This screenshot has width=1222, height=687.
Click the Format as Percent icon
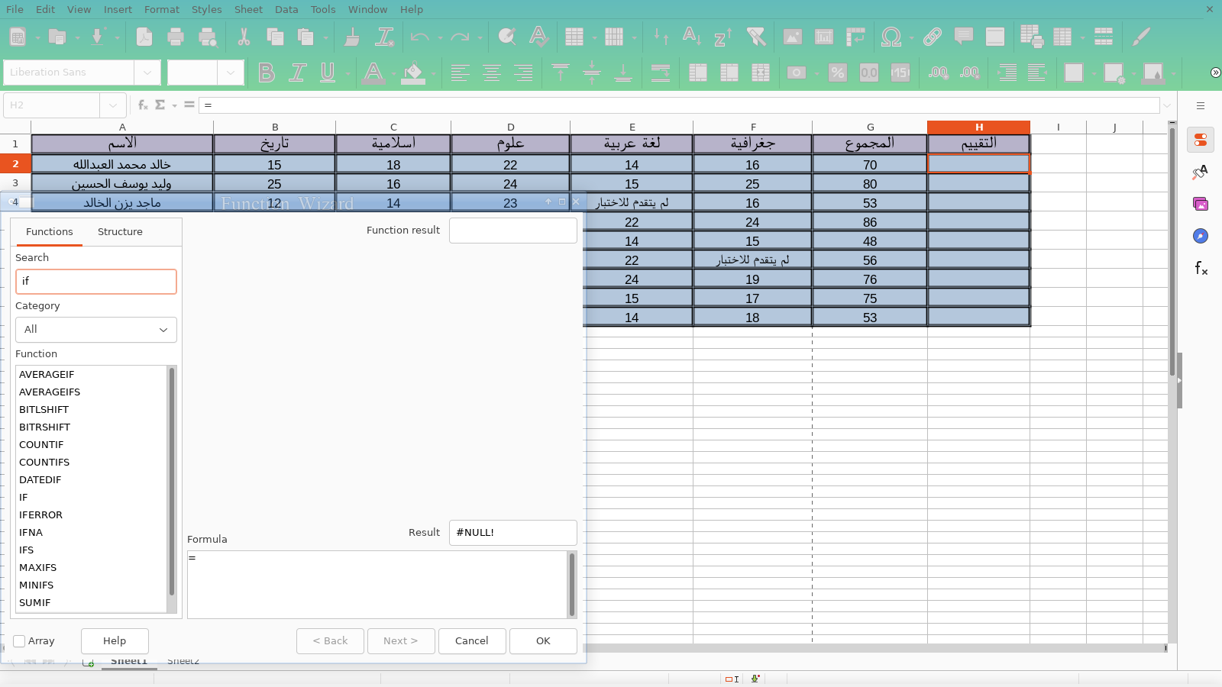click(x=838, y=73)
